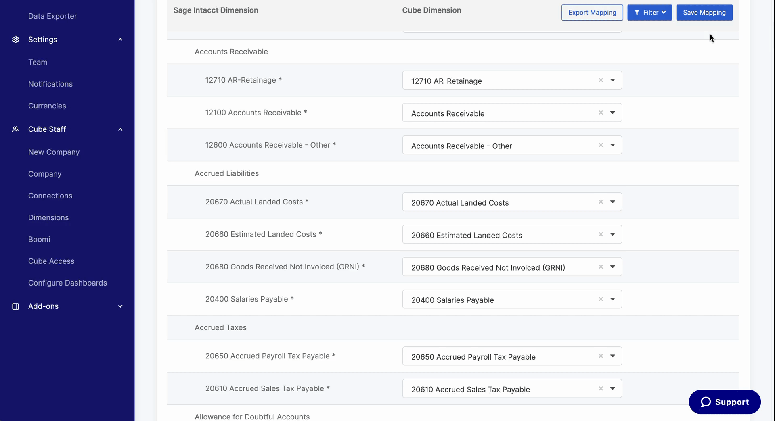Navigate to Connections in the sidebar
Image resolution: width=775 pixels, height=421 pixels.
[x=50, y=196]
